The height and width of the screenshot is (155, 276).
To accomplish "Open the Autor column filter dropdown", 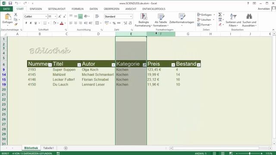I will pos(113,65).
